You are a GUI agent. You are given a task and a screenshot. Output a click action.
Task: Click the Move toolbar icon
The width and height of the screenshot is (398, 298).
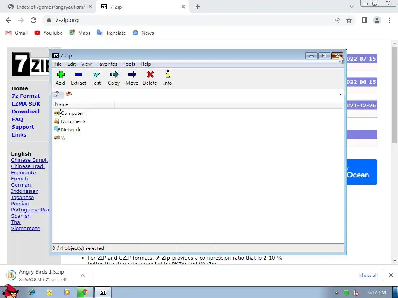click(132, 78)
